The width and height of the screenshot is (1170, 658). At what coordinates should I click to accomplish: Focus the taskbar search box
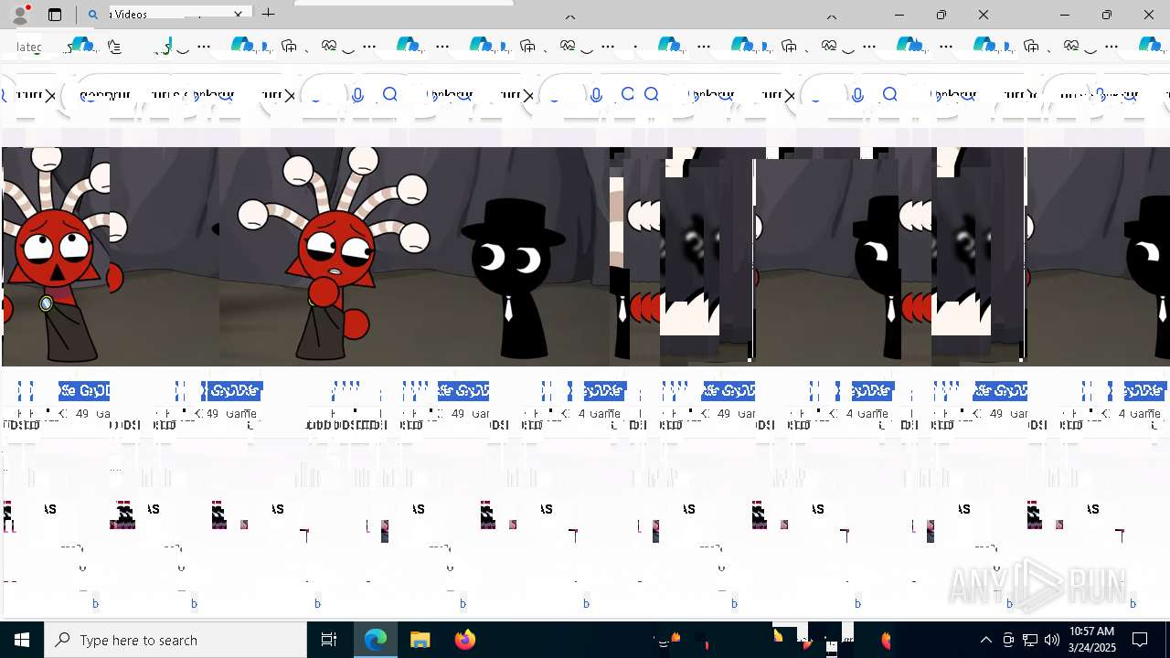pos(175,640)
